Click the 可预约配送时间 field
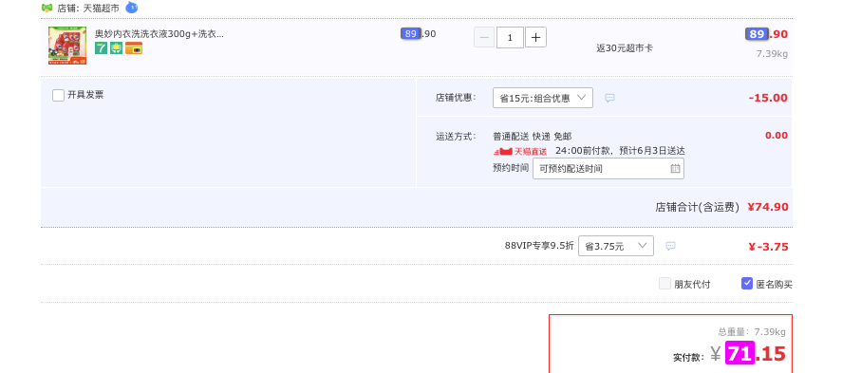The image size is (861, 373). [x=608, y=169]
